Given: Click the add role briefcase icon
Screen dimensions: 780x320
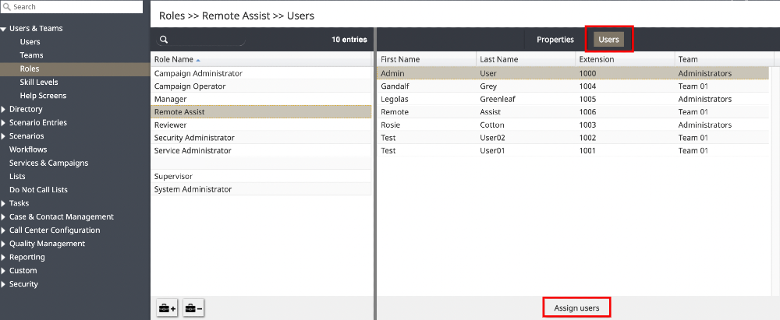Looking at the screenshot, I should point(167,308).
